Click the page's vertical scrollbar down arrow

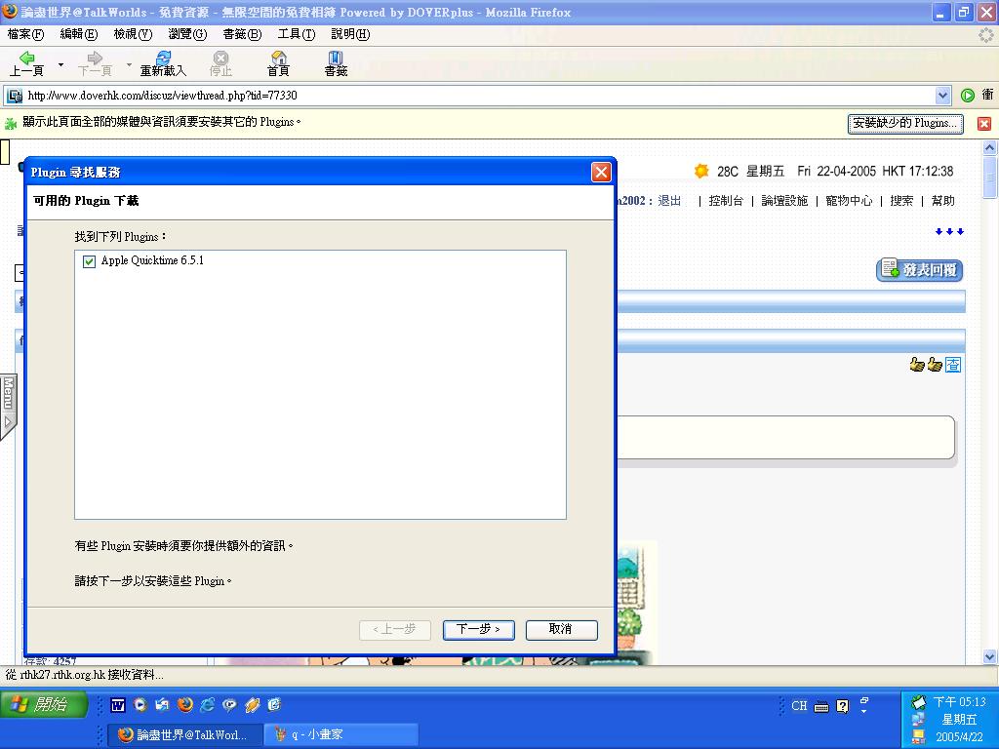click(990, 656)
